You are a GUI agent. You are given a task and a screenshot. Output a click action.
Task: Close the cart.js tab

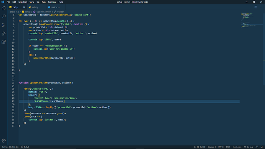coord(24,7)
